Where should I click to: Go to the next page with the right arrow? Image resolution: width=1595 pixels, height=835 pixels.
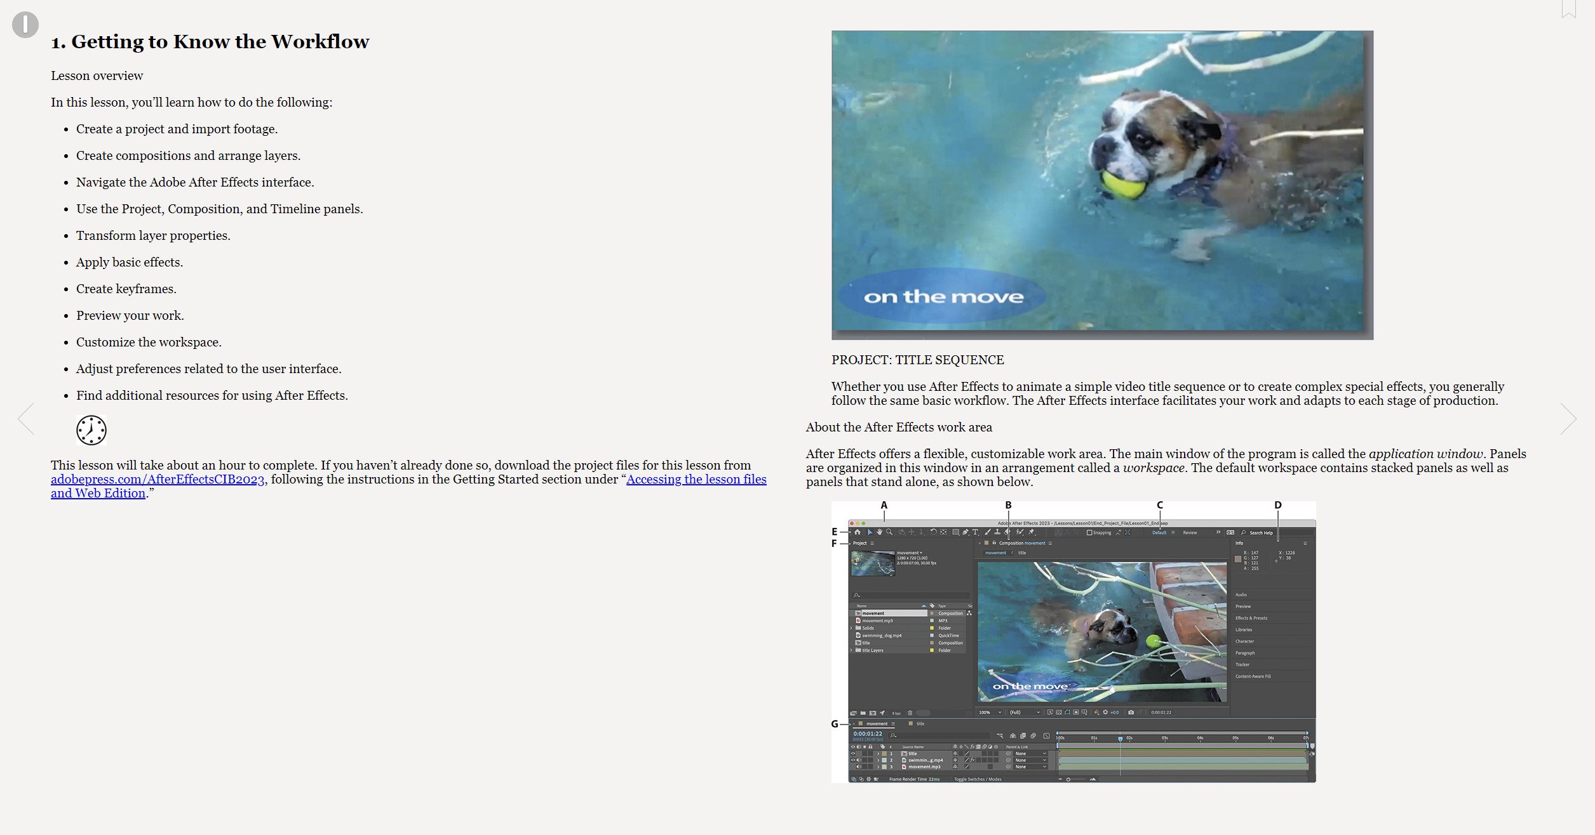tap(1568, 419)
